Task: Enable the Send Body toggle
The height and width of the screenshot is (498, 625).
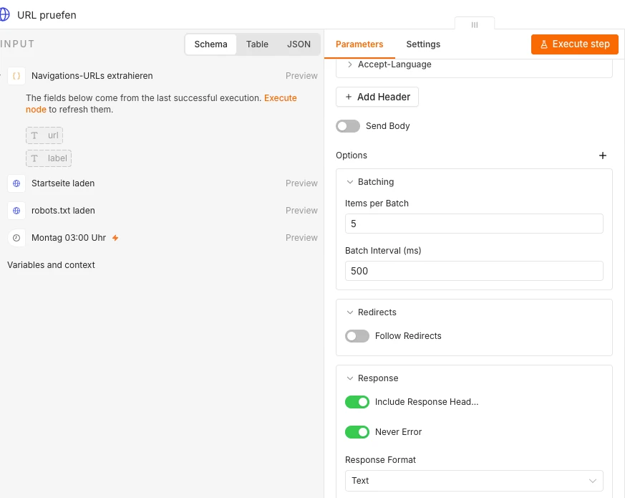Action: [348, 126]
